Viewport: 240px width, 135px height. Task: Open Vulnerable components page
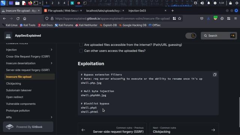[x=21, y=104]
